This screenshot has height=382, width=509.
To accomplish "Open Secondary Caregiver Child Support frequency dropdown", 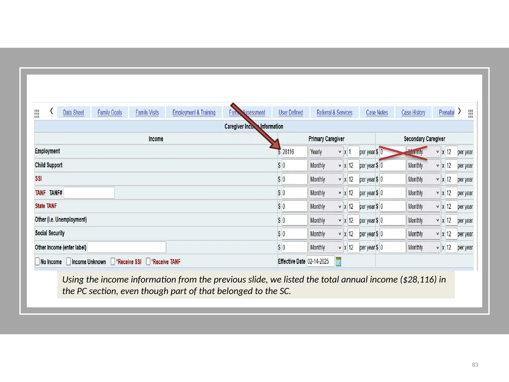I will 424,166.
